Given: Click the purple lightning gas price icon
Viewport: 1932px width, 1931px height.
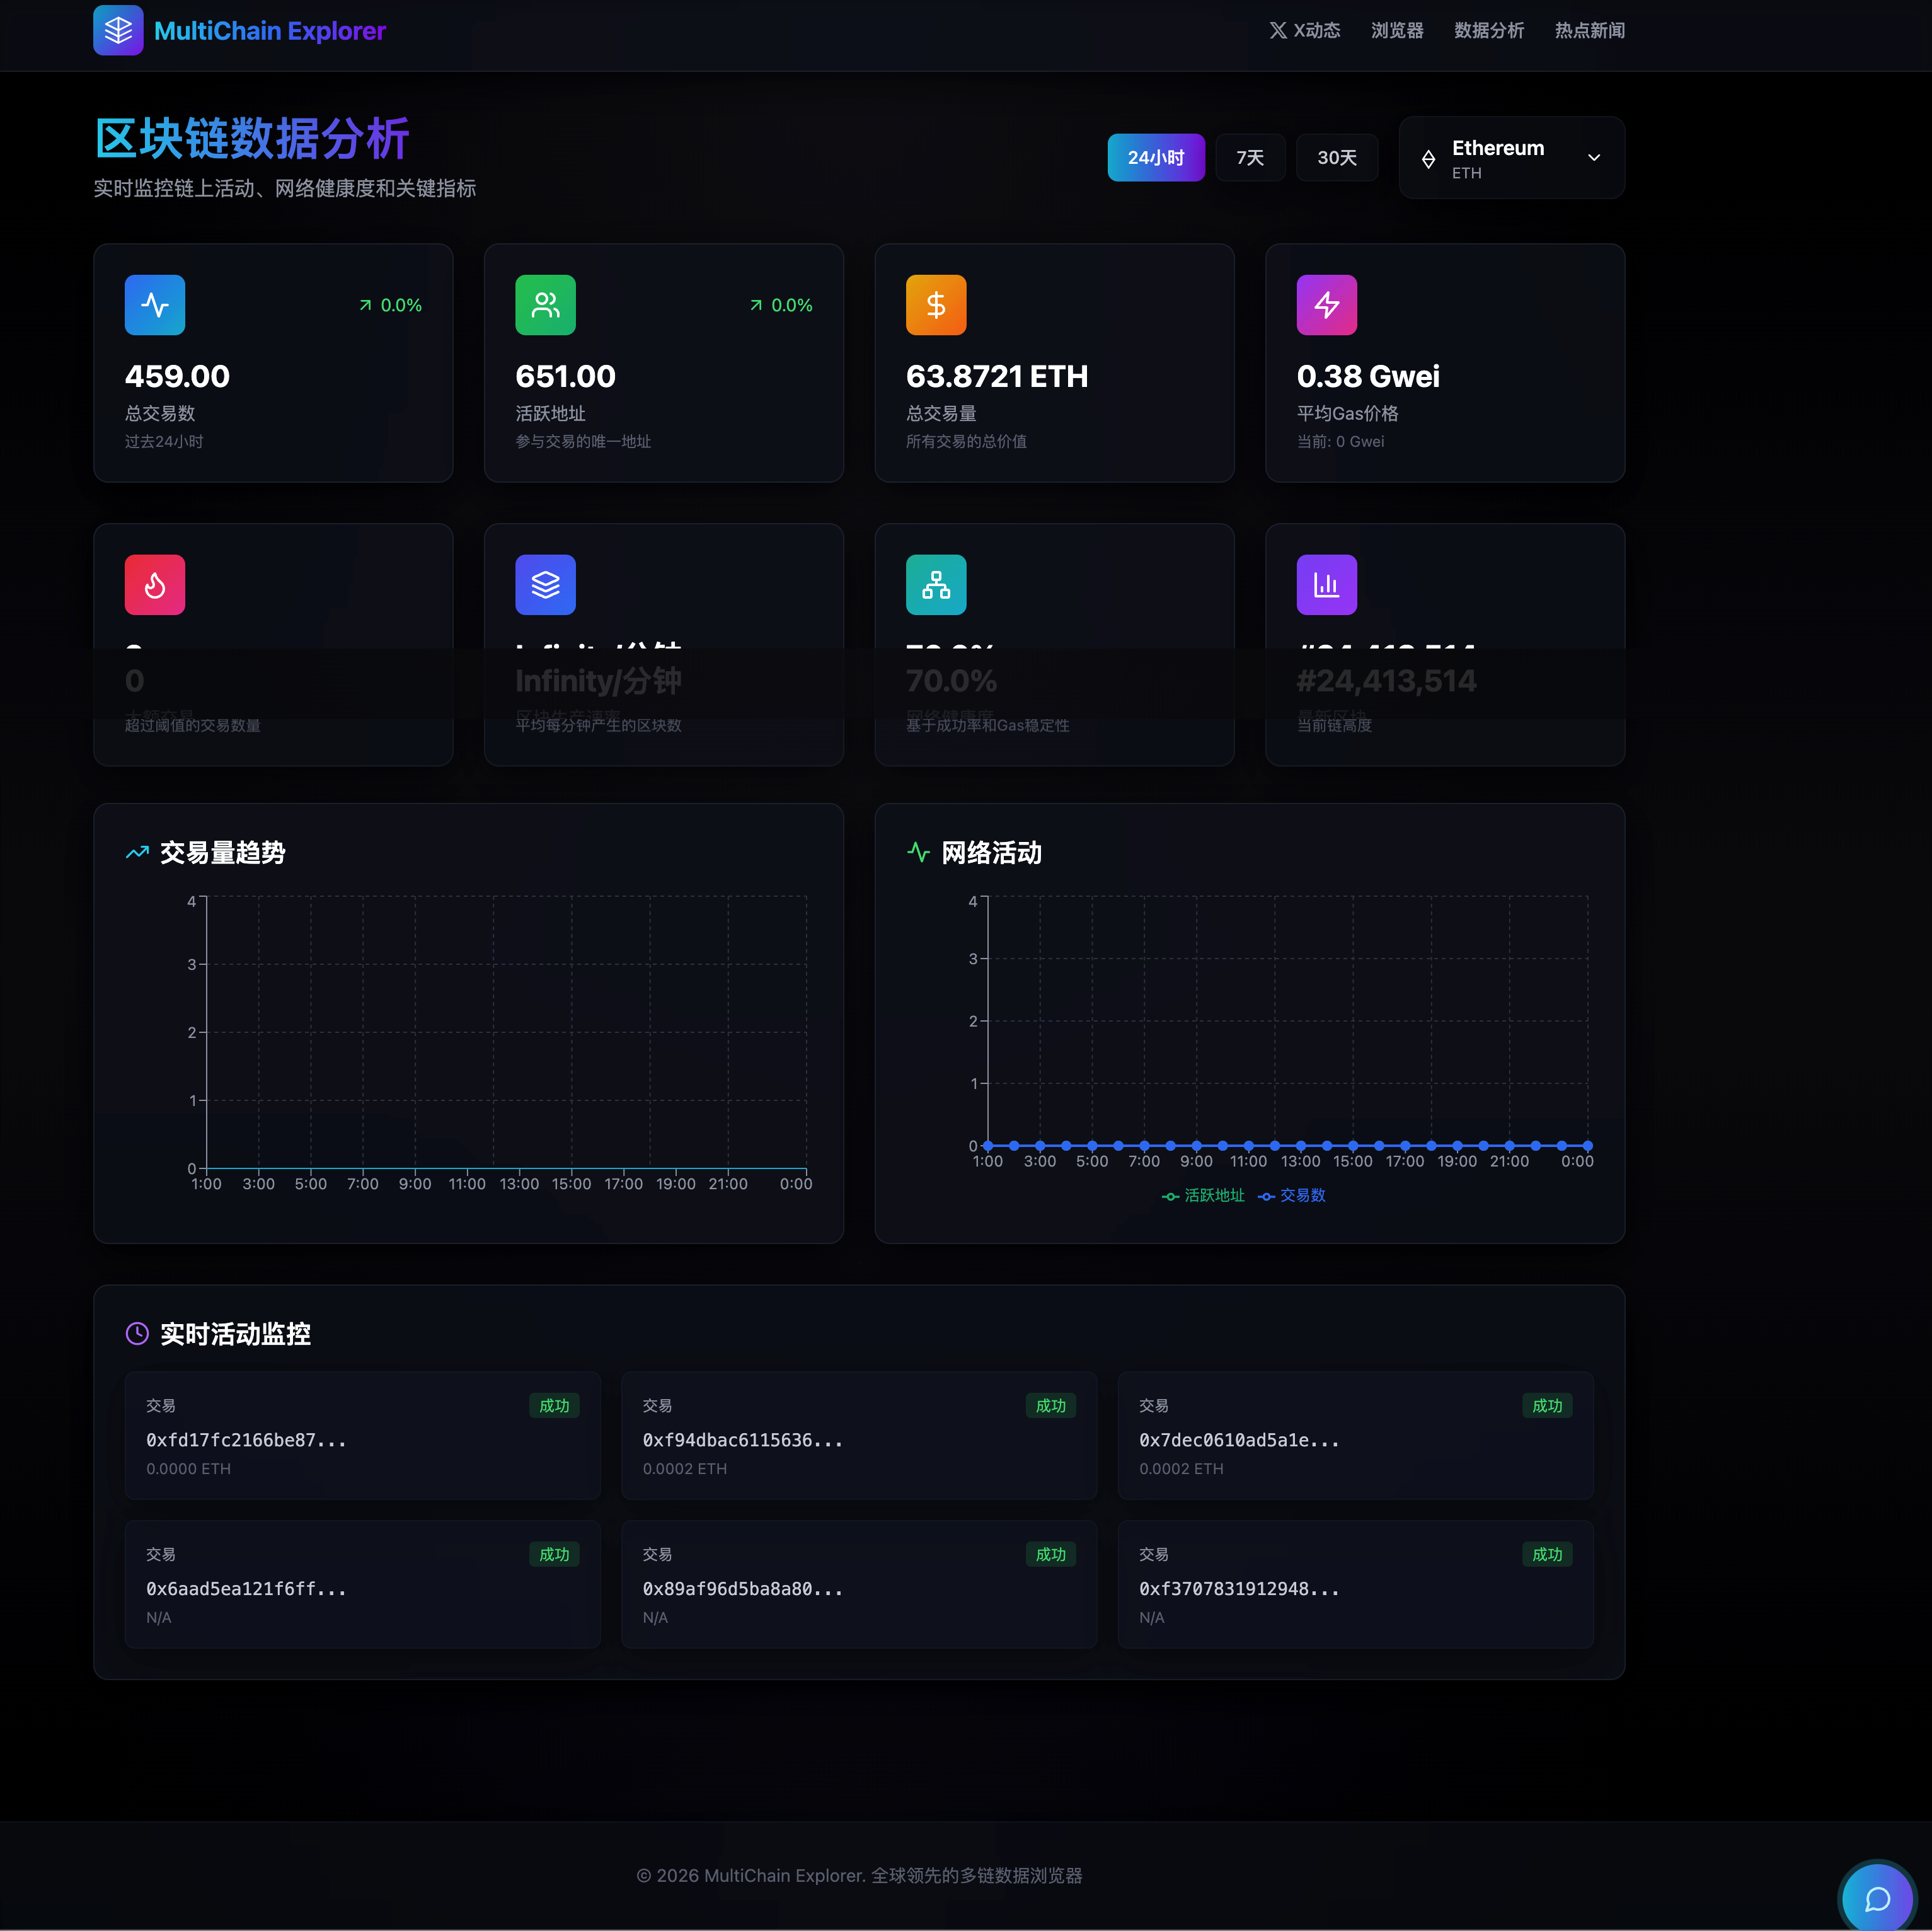Looking at the screenshot, I should click(1326, 305).
